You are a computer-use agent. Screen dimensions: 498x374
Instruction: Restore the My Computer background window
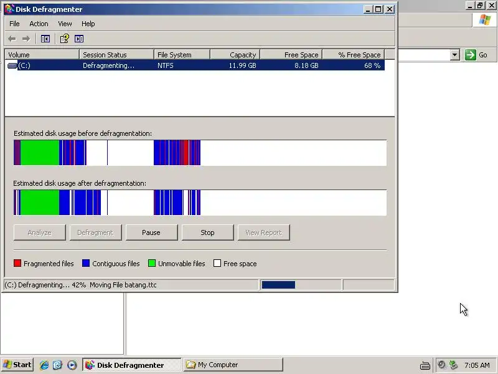tap(480, 6)
